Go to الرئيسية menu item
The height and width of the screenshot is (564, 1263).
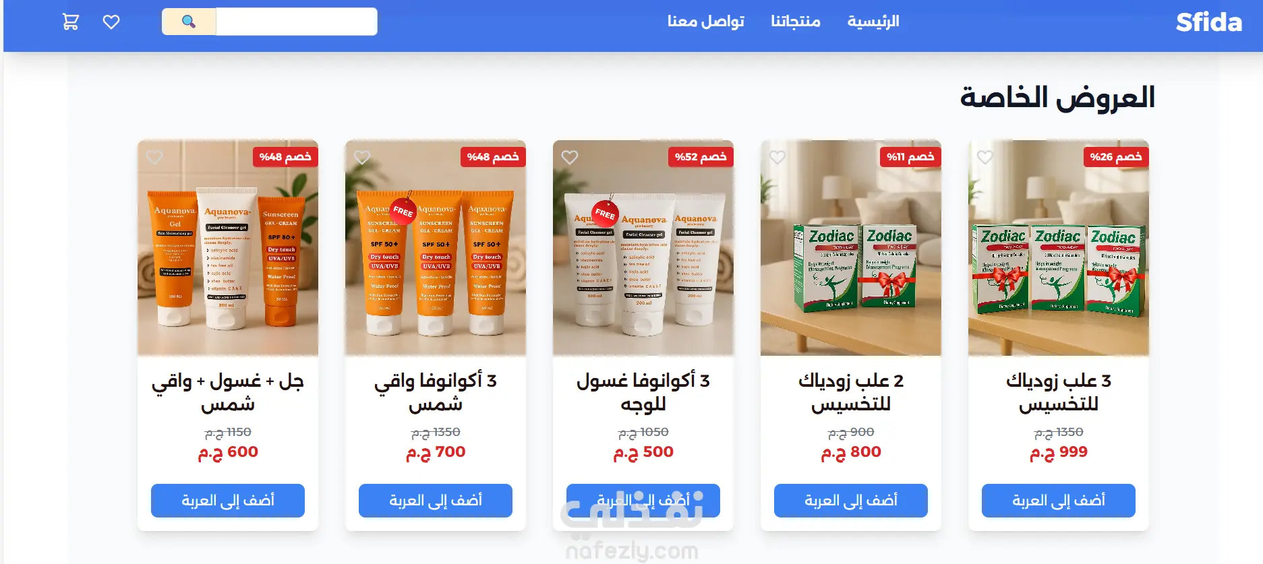tap(873, 22)
